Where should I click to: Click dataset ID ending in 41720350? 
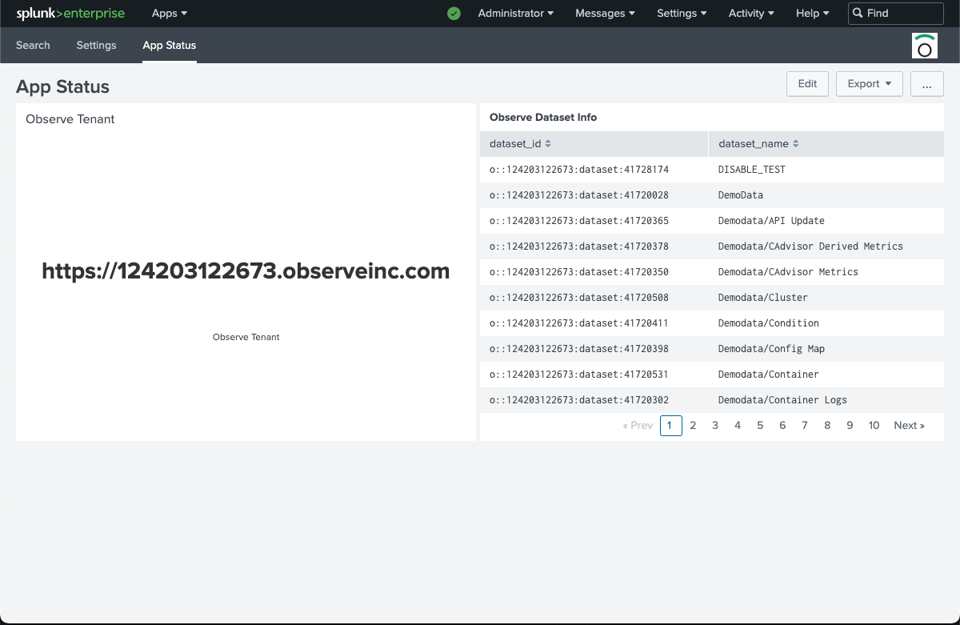click(x=579, y=272)
